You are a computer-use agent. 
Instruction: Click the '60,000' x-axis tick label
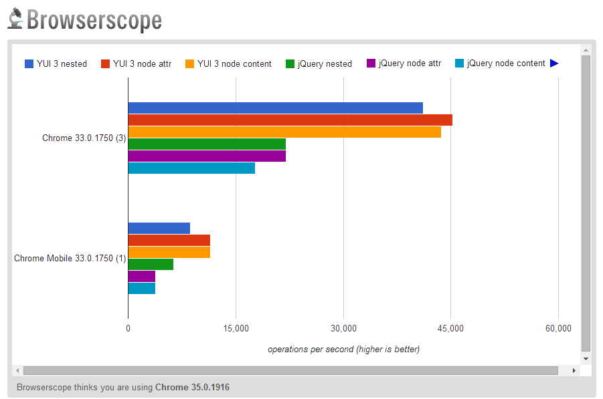558,328
